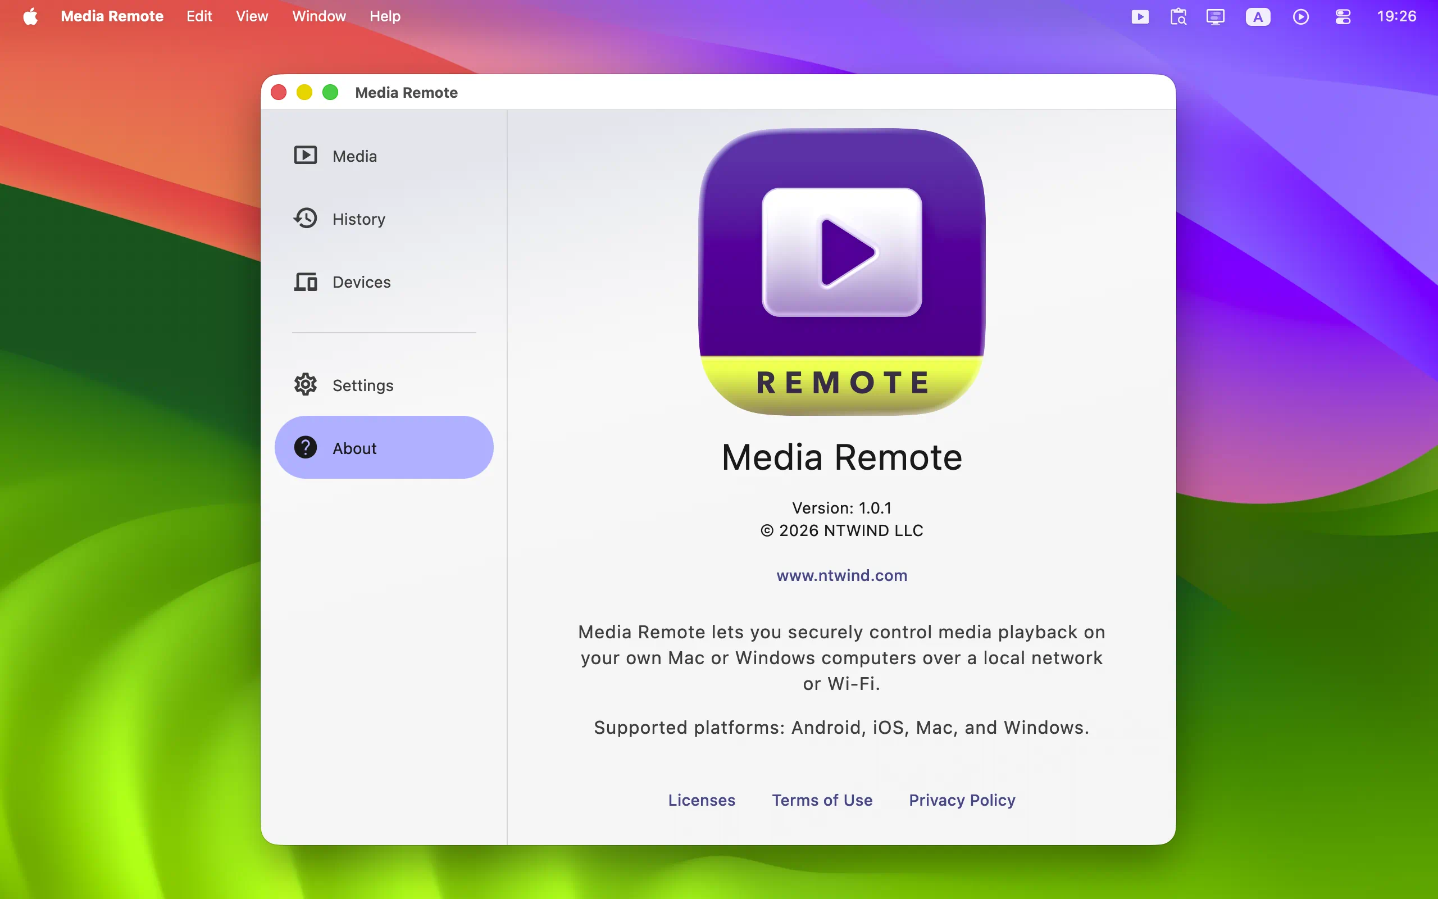Open the Window menu
The width and height of the screenshot is (1438, 899).
pos(319,16)
